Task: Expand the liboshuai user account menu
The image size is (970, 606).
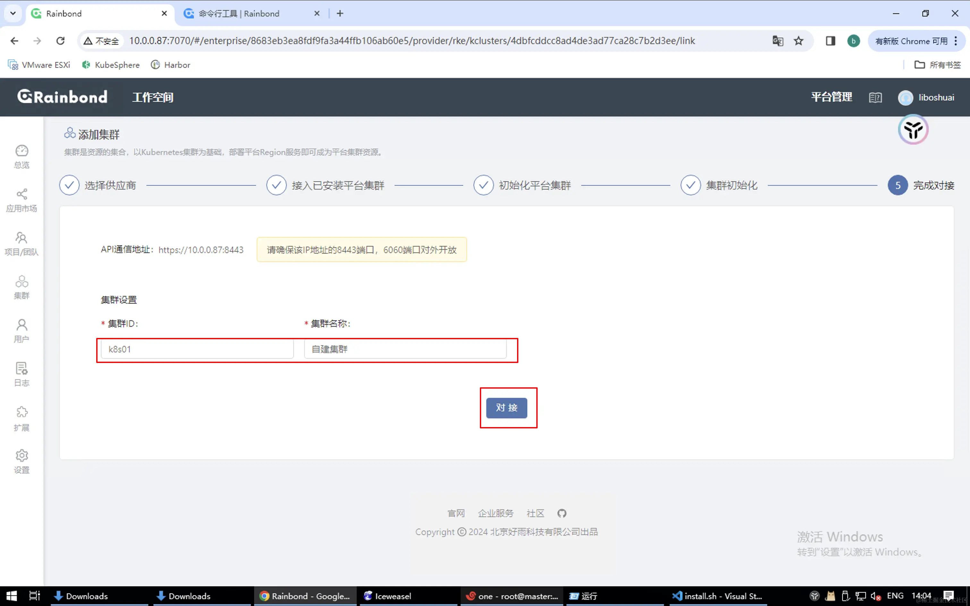Action: click(926, 97)
